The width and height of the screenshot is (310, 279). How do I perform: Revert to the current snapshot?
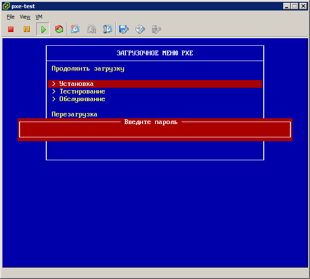tap(92, 29)
